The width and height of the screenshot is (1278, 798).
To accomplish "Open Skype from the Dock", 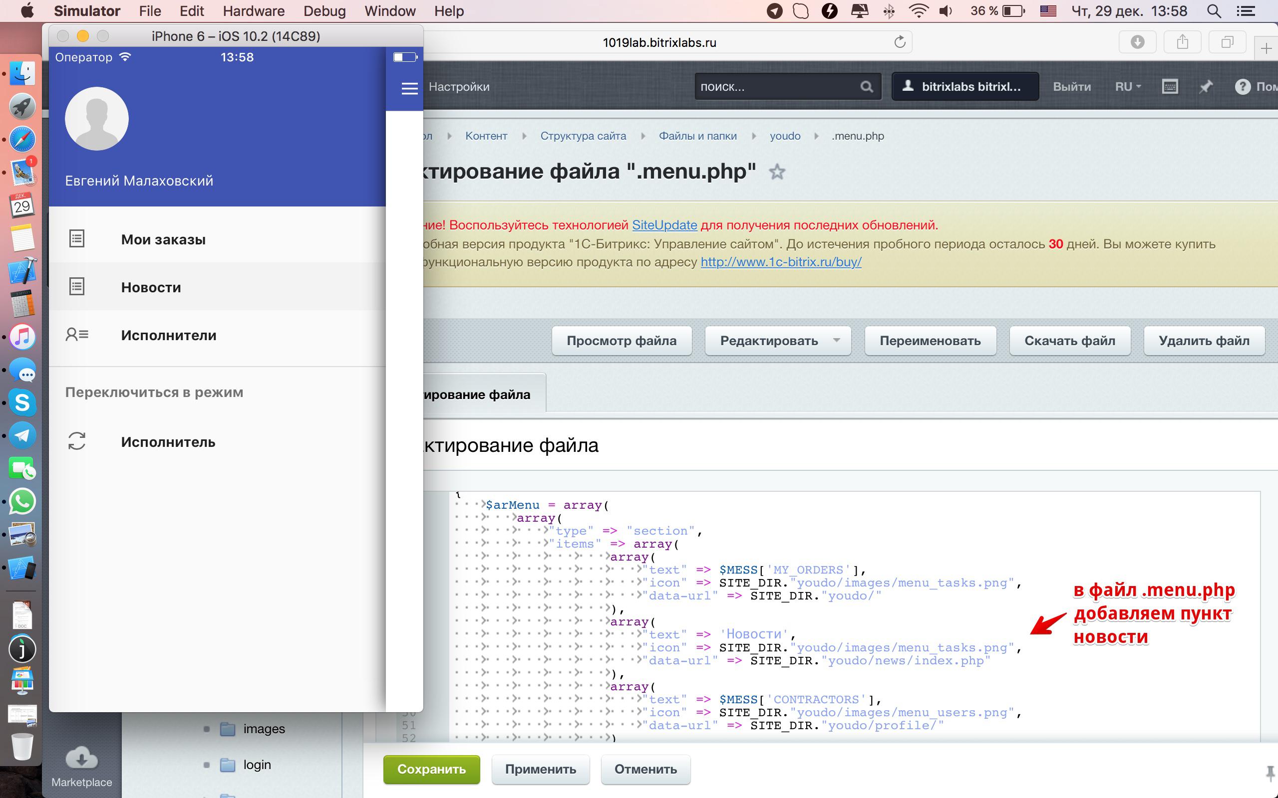I will pyautogui.click(x=22, y=402).
